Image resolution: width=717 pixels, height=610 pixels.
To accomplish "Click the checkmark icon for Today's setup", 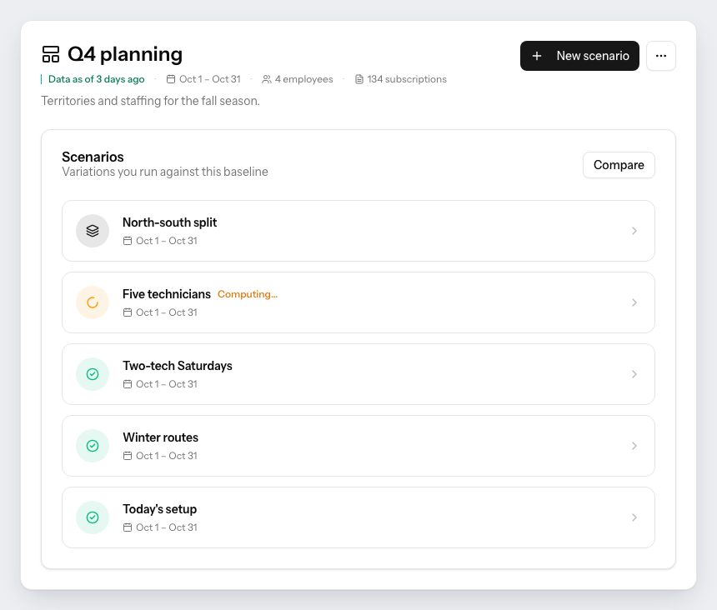I will pyautogui.click(x=93, y=517).
